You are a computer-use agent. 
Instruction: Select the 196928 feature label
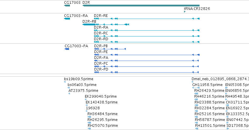93,108
